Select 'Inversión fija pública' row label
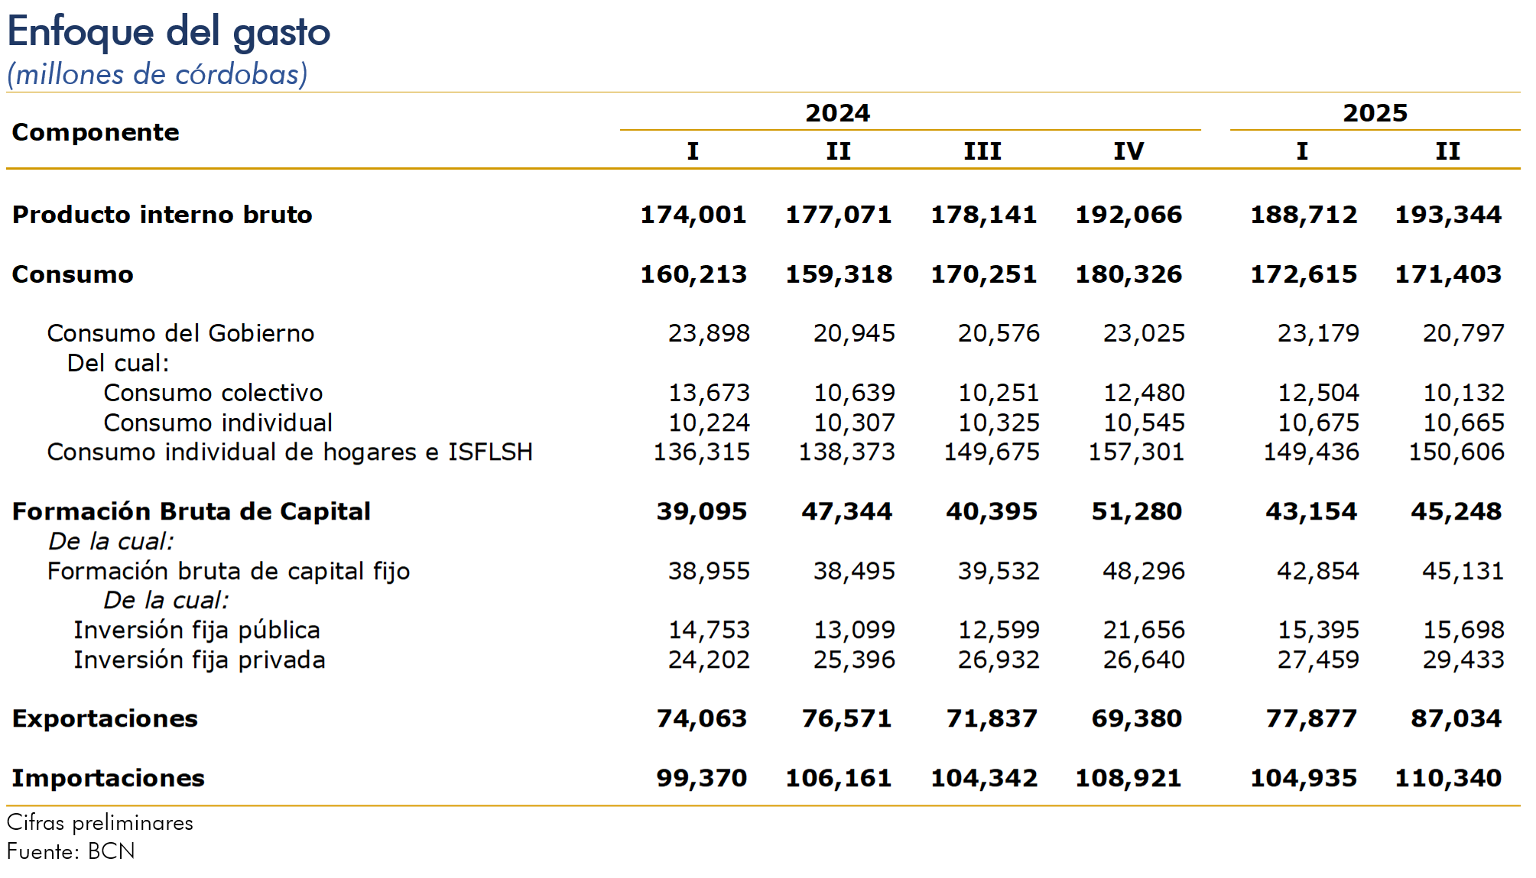 (x=196, y=630)
